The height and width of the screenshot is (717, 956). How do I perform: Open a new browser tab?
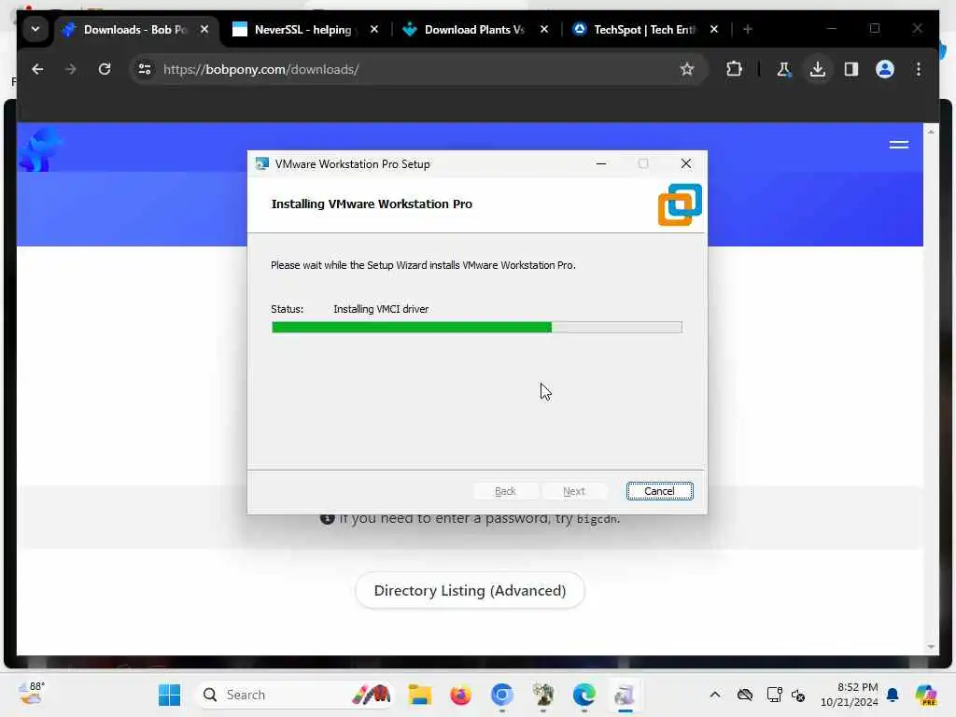[x=748, y=29]
